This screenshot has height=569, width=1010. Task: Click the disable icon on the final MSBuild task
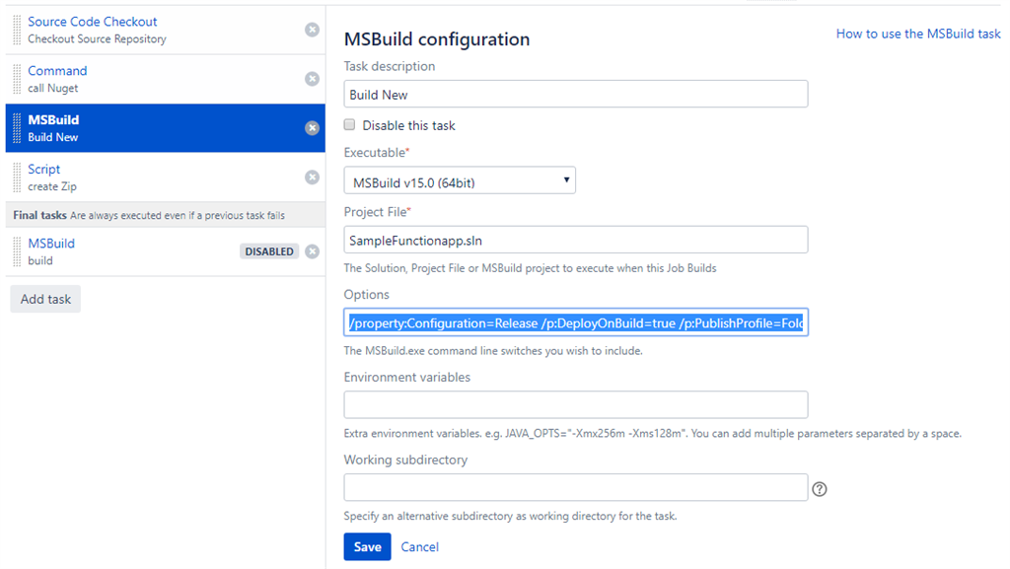[313, 251]
